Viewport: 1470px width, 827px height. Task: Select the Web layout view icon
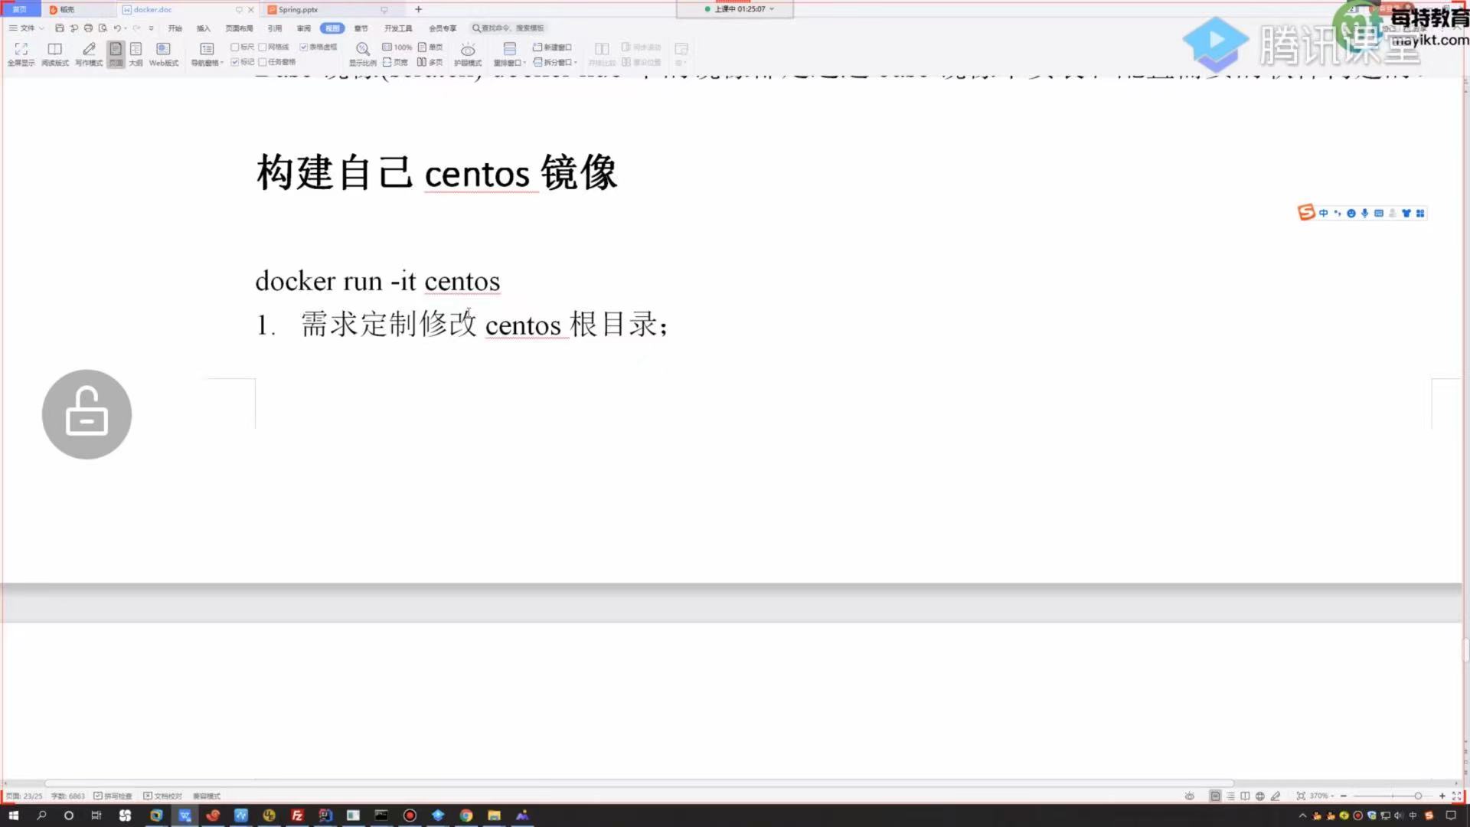click(163, 50)
